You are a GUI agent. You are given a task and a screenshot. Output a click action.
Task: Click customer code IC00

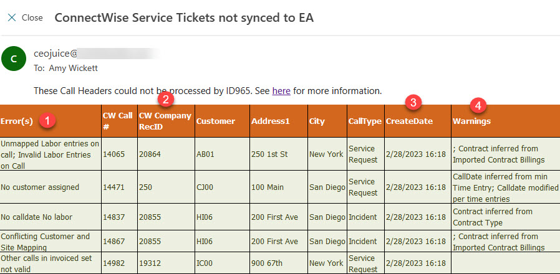205,263
